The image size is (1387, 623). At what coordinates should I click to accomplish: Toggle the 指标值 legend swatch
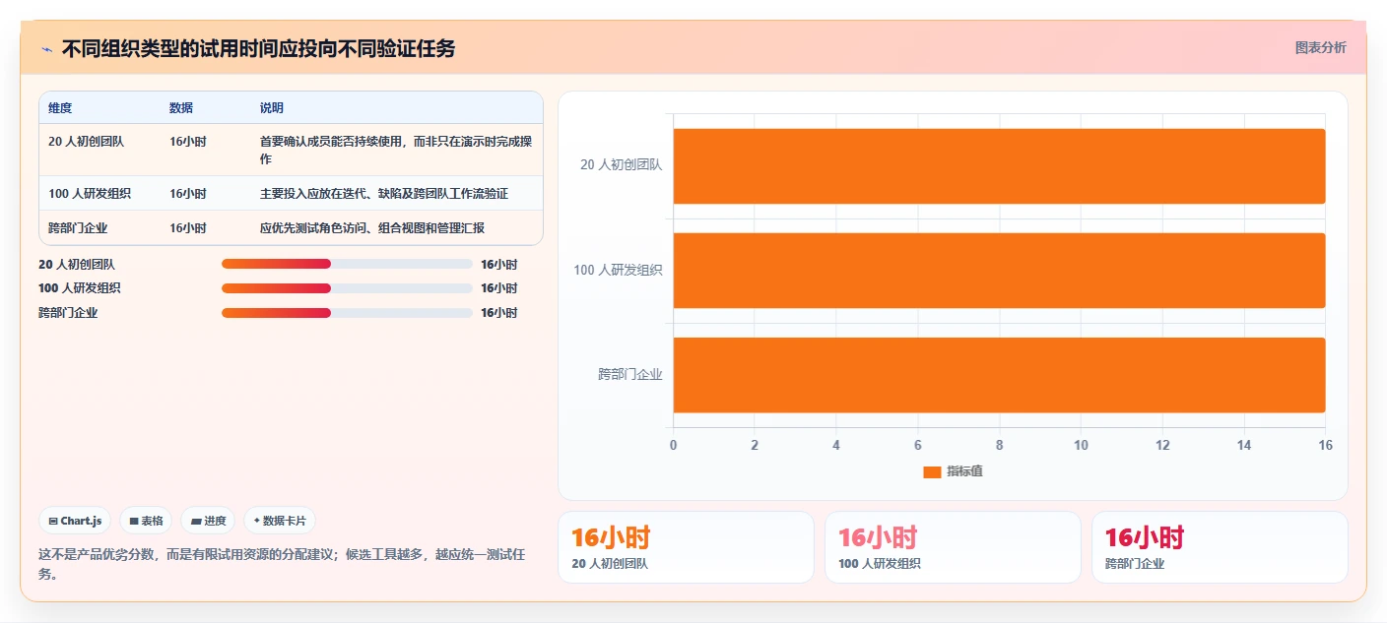[932, 471]
